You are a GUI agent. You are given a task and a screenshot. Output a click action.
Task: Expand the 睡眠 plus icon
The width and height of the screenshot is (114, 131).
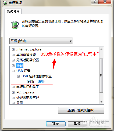pos(13,65)
